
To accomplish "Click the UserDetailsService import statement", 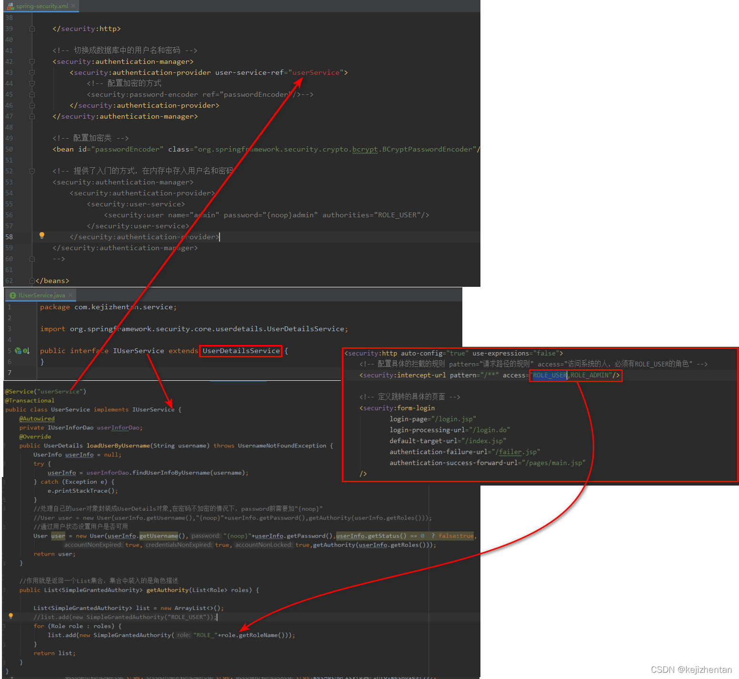I will [x=194, y=329].
